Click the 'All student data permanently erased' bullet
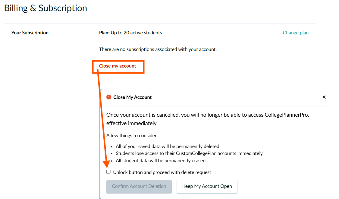This screenshot has width=339, height=199. 161,161
